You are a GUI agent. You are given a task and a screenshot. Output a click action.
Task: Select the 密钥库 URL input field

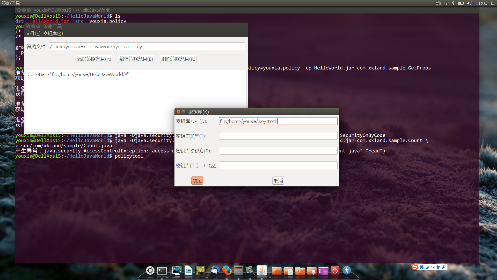(278, 121)
